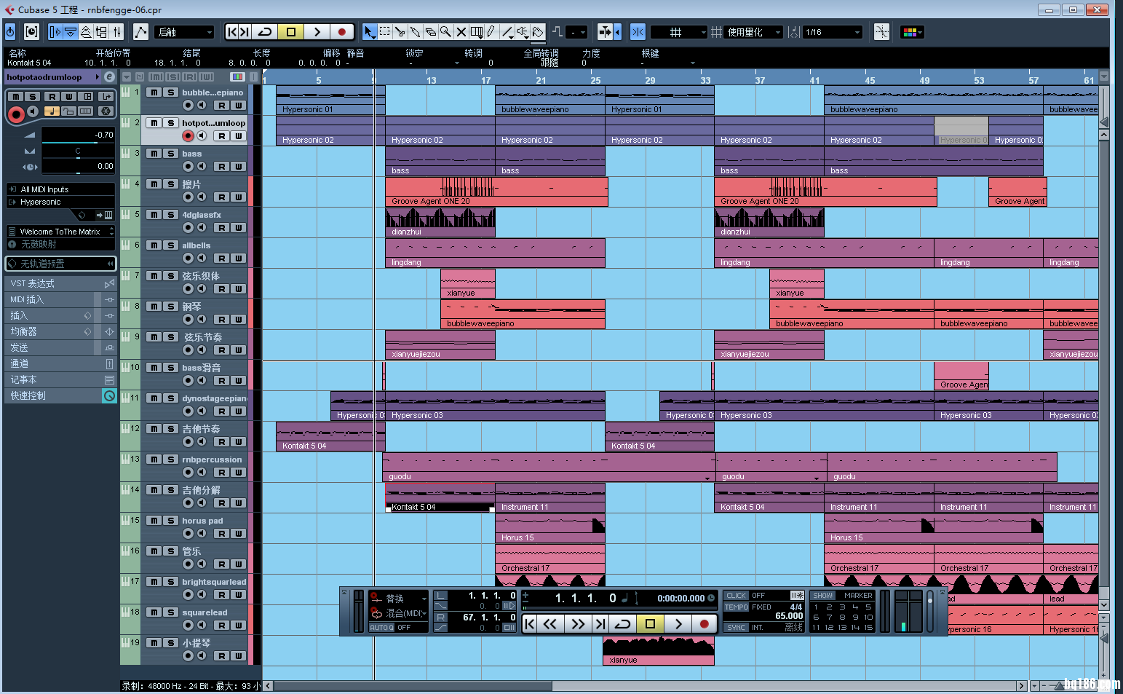Click Fast Forward in the transport panel
This screenshot has width=1123, height=694.
point(577,624)
